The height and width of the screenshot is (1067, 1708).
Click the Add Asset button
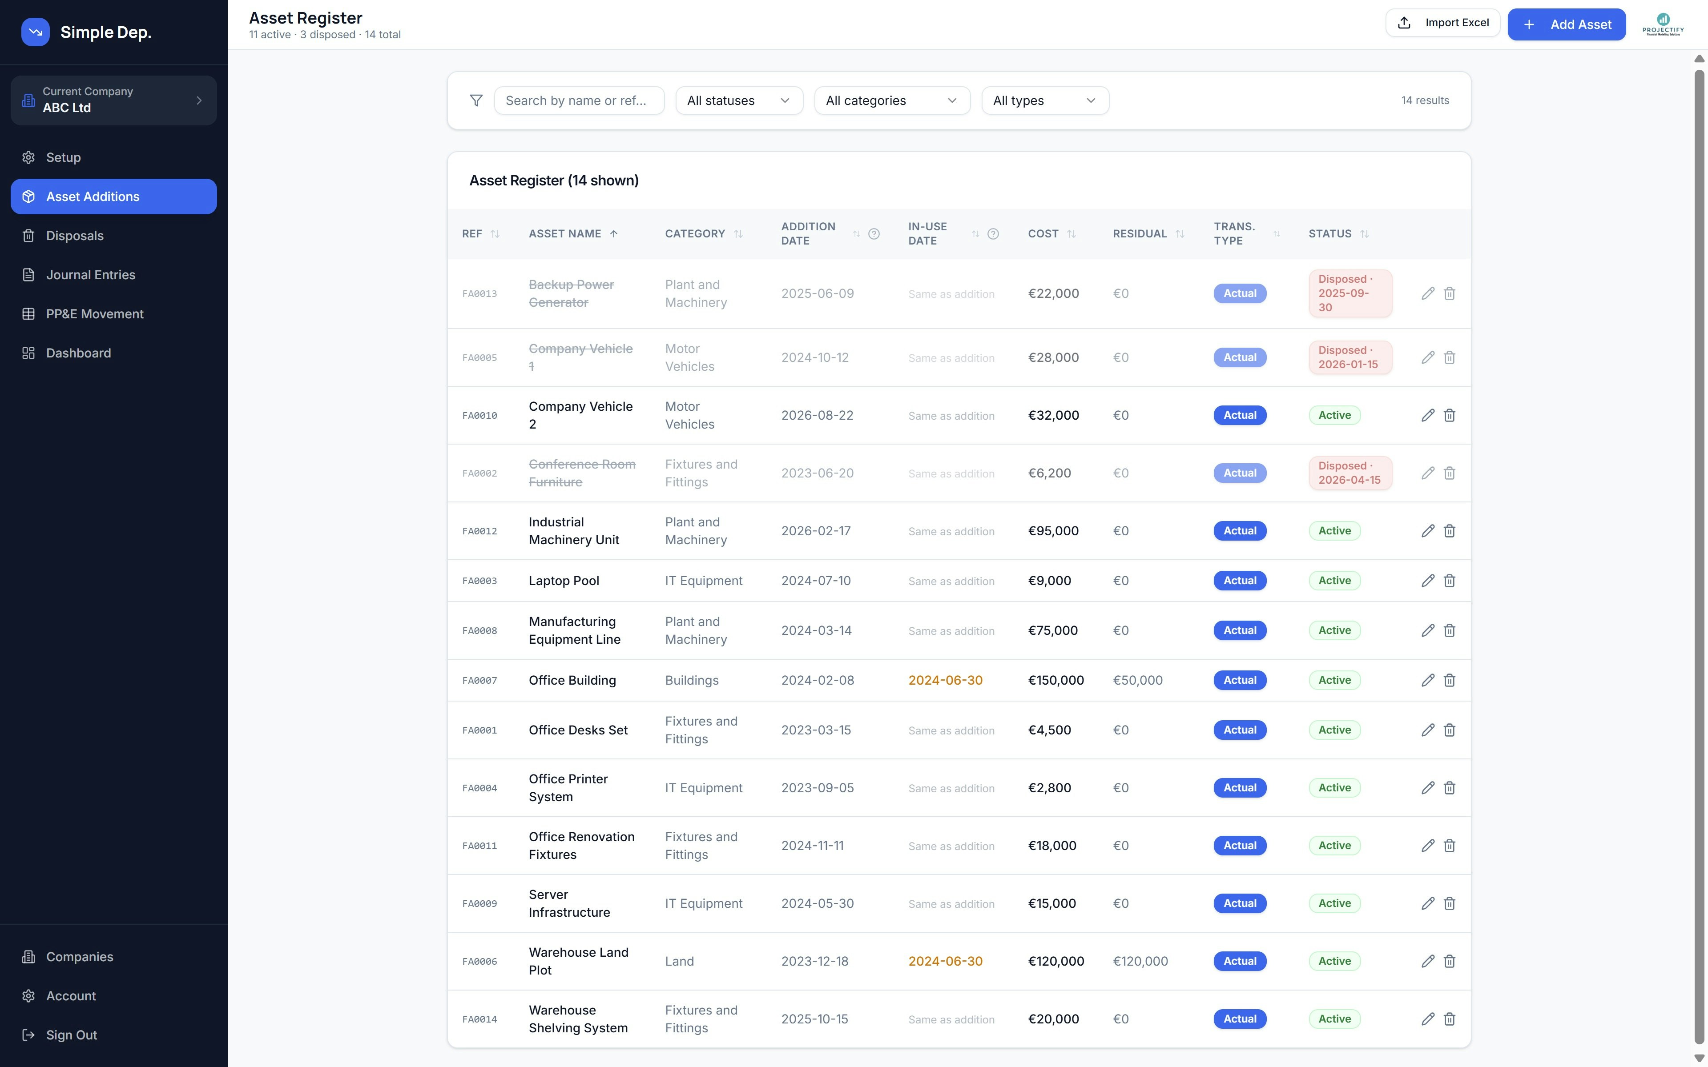click(x=1566, y=24)
